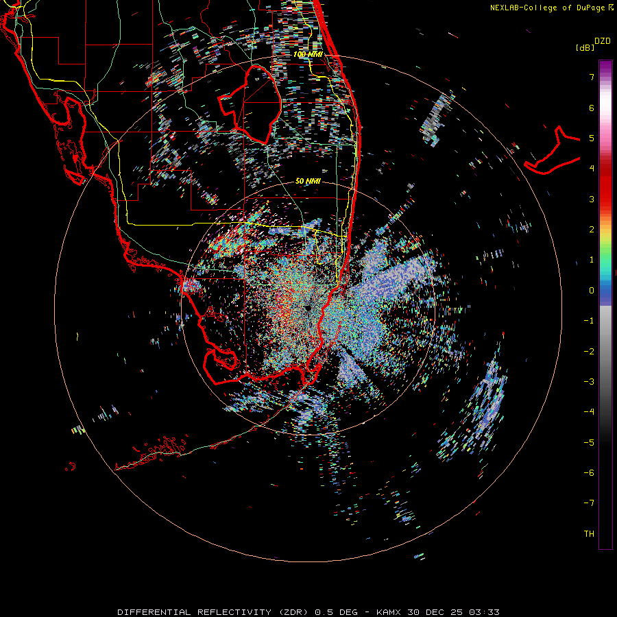Click the 50 NMI range ring label
Image resolution: width=617 pixels, height=617 pixels.
[308, 181]
